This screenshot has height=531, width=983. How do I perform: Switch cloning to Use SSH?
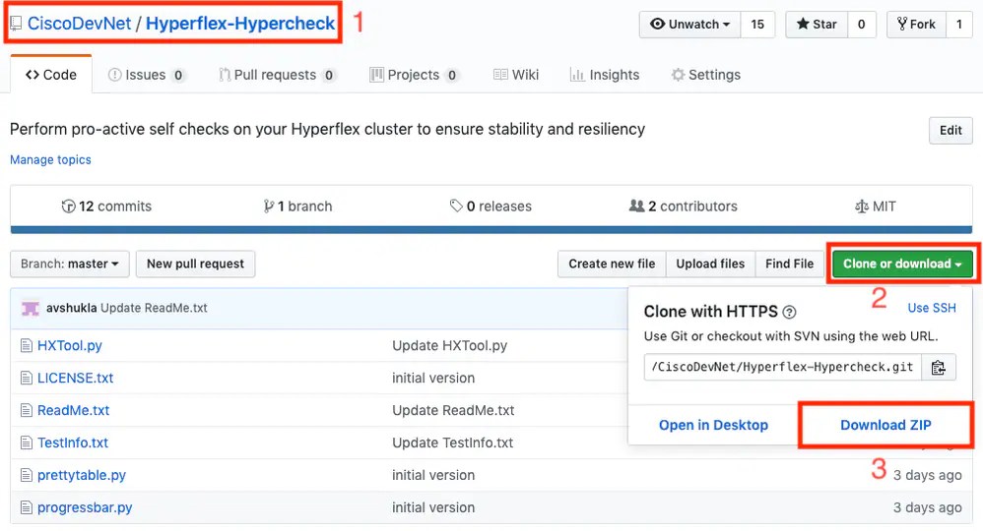click(x=932, y=308)
